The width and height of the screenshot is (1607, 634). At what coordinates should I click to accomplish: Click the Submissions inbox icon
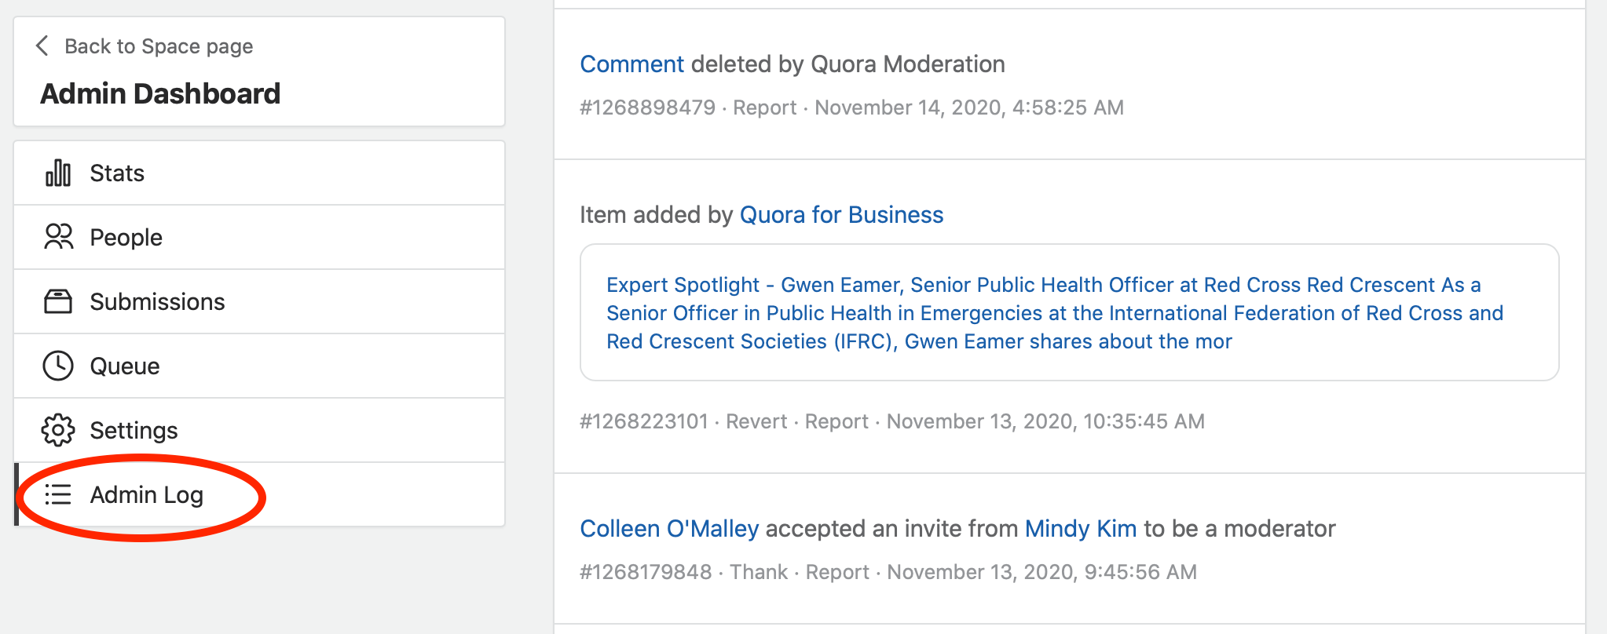[58, 301]
